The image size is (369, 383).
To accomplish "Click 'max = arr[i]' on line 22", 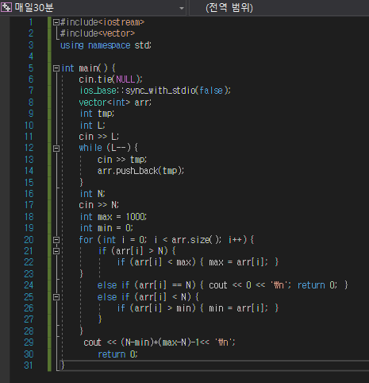I will [238, 262].
